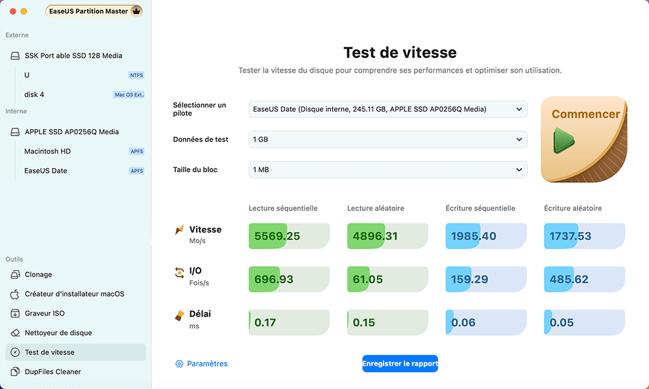Viewport: 649px width, 389px height.
Task: Click the lightning Vitesse icon
Action: [x=179, y=230]
